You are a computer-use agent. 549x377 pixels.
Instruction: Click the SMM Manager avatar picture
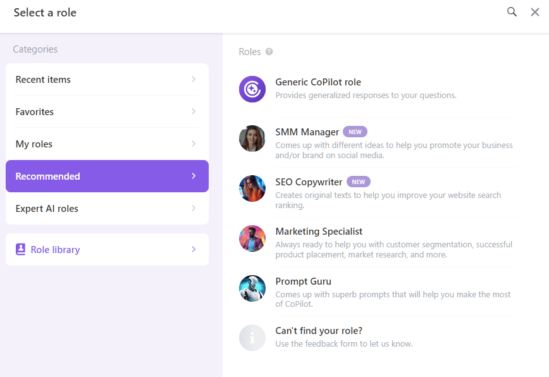[x=252, y=139]
